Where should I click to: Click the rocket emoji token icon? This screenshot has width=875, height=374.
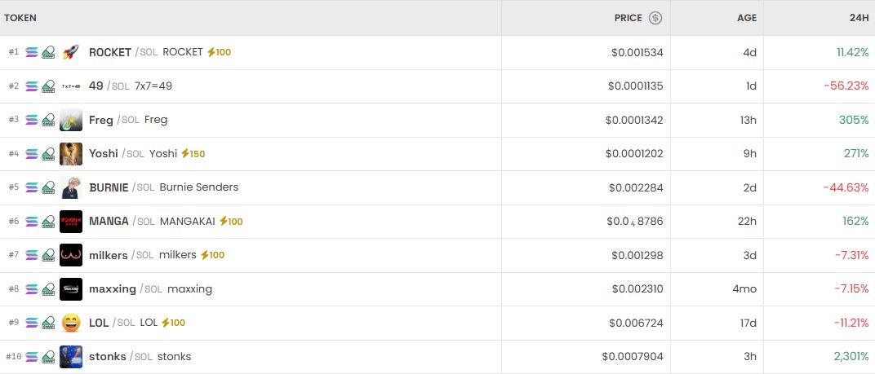pyautogui.click(x=71, y=52)
